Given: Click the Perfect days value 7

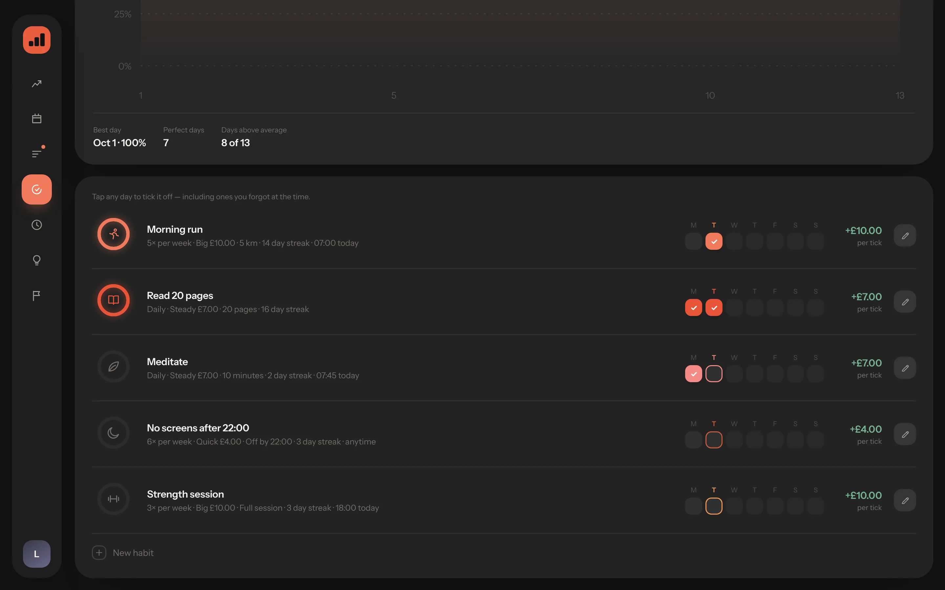Looking at the screenshot, I should 166,143.
